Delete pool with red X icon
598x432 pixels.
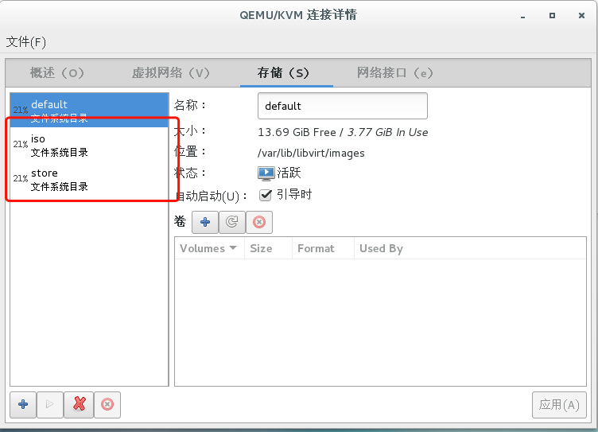click(79, 404)
